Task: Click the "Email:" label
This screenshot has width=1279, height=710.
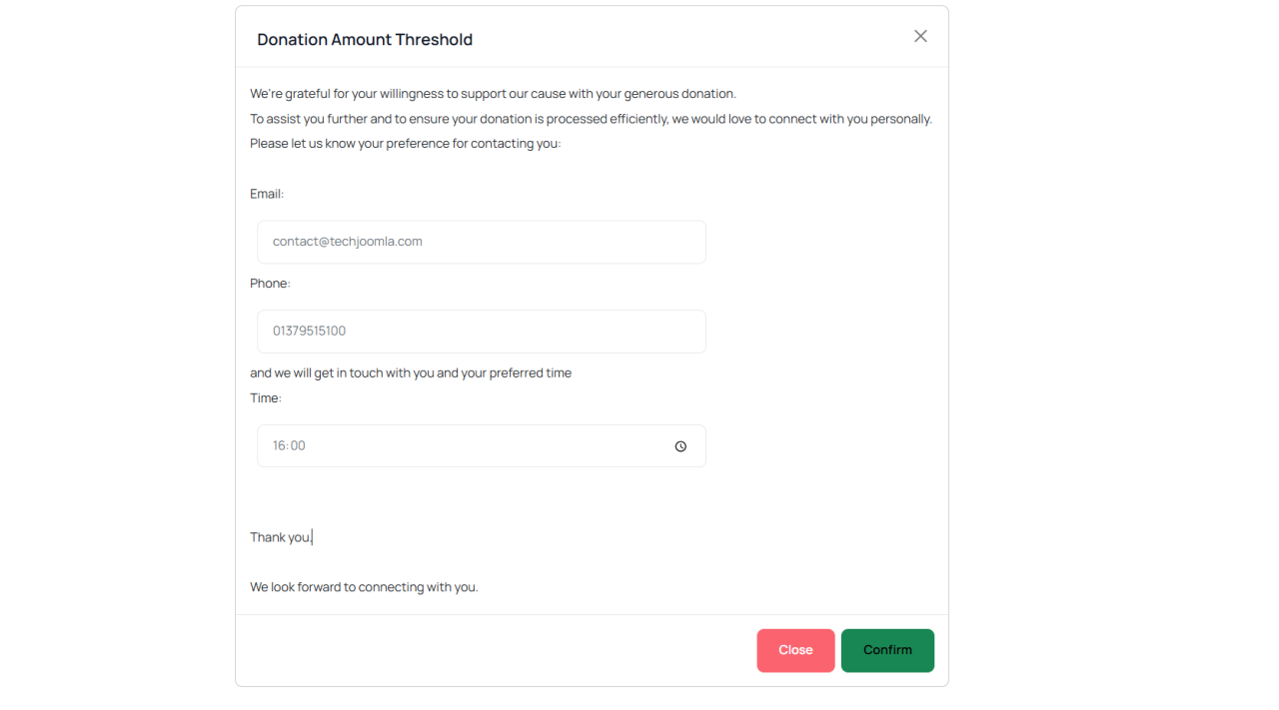Action: [267, 194]
